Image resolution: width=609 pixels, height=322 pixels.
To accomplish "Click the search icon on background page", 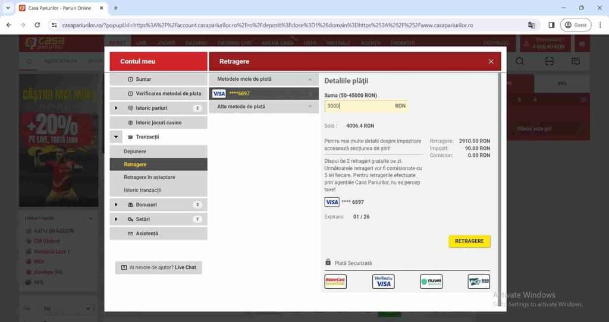I will [x=520, y=61].
